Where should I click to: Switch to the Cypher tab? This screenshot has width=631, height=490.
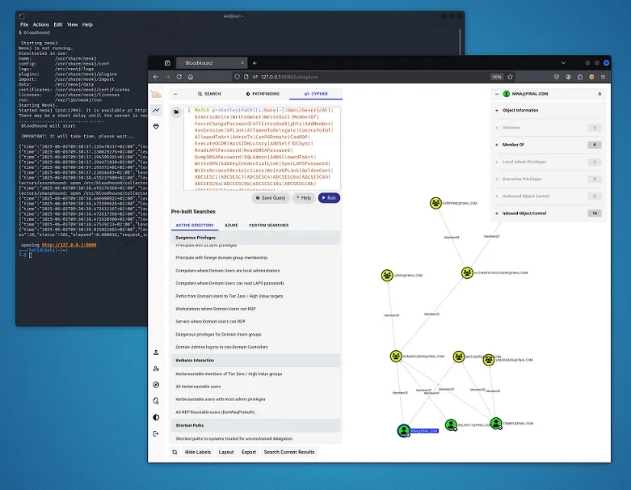(316, 94)
